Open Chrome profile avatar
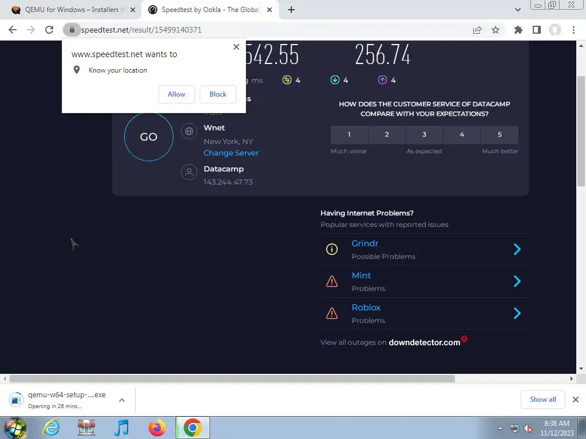586x439 pixels. 555,30
